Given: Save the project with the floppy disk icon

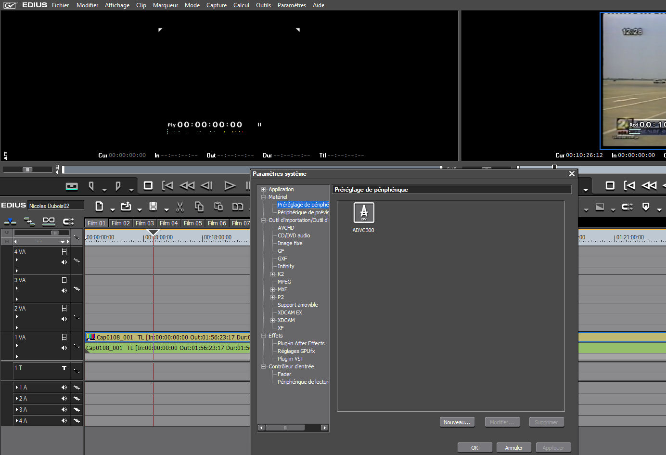Looking at the screenshot, I should point(153,207).
